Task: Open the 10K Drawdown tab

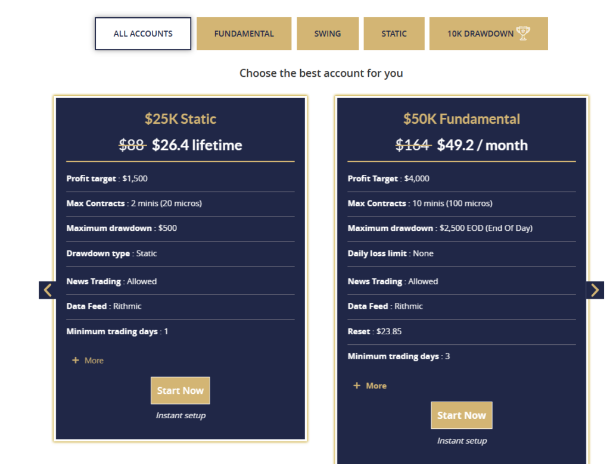Action: (480, 33)
